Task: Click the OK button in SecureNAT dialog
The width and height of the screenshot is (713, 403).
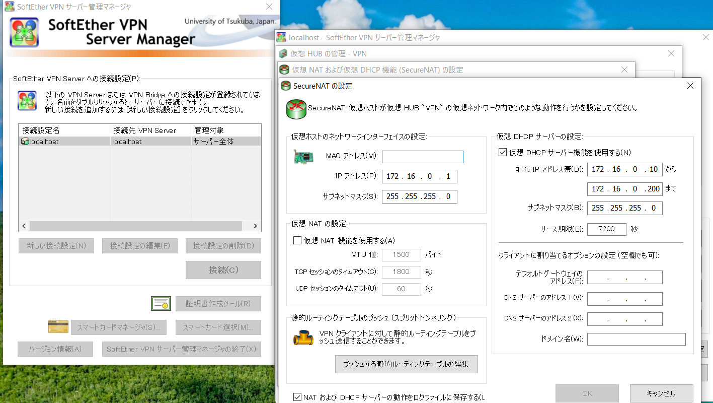Action: coord(587,393)
